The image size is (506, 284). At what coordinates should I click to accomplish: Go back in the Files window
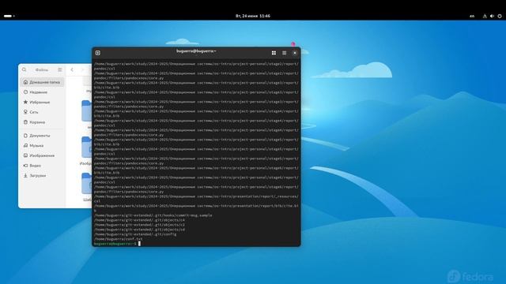72,69
